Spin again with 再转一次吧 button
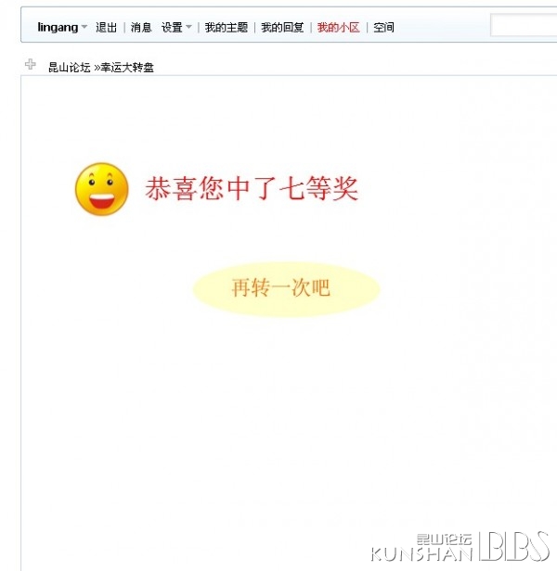Screen dimensions: 557x571 (x=287, y=289)
